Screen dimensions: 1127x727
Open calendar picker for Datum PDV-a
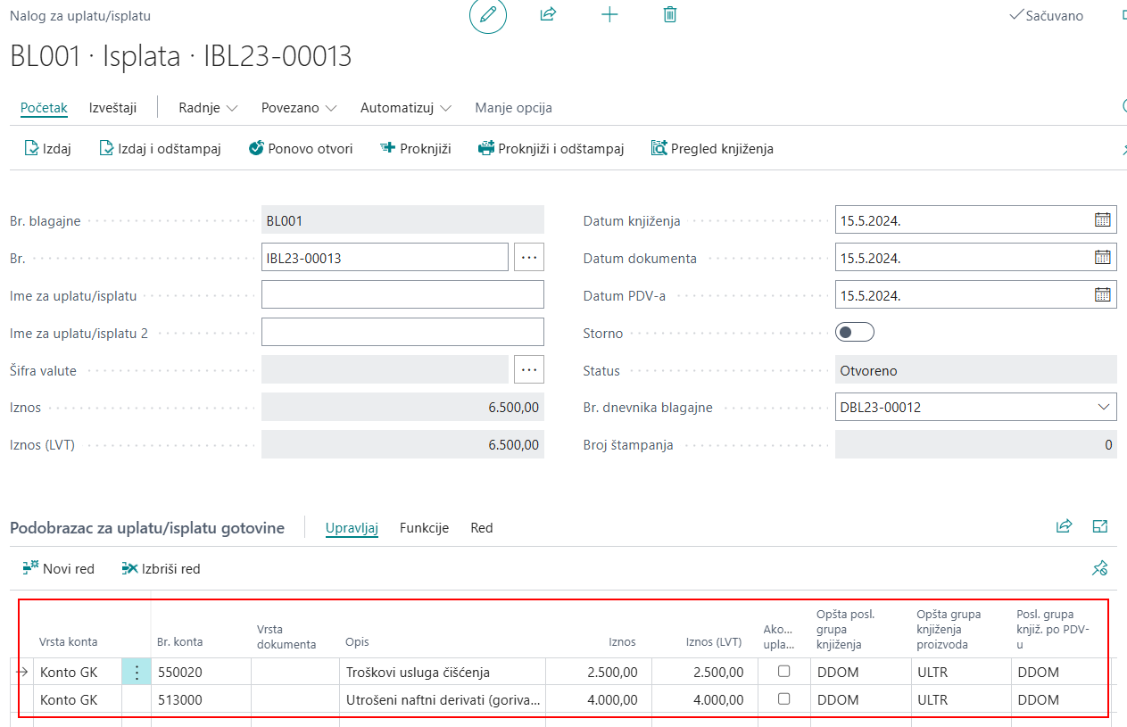click(1102, 295)
